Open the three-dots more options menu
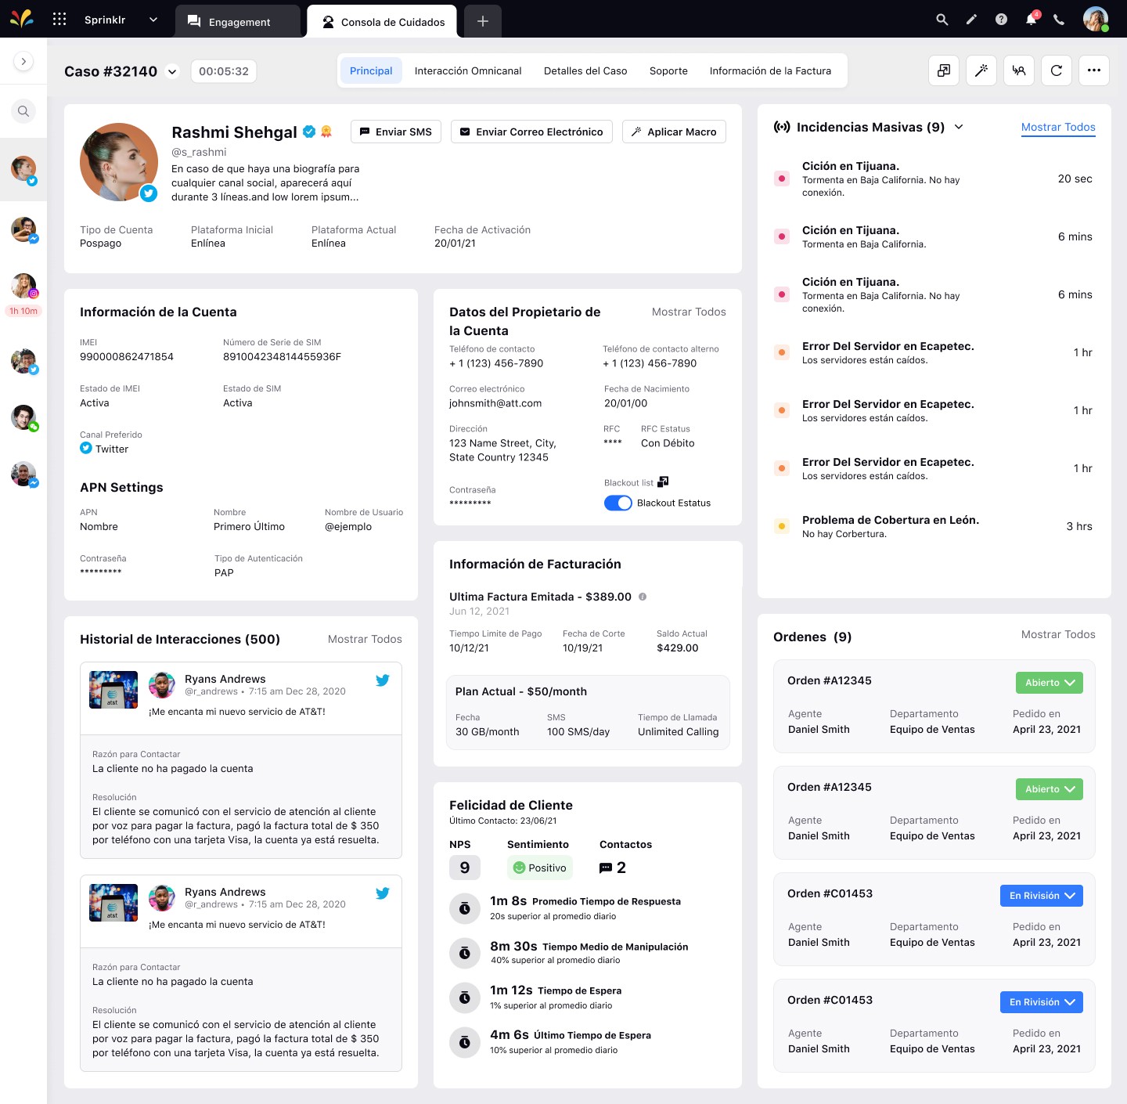 1093,70
